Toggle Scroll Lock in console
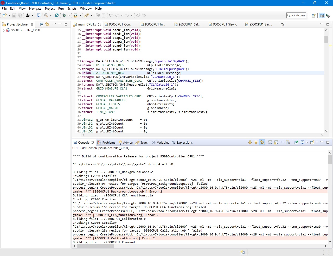Screen dimensions: 333x256 pyautogui.click(x=276, y=142)
